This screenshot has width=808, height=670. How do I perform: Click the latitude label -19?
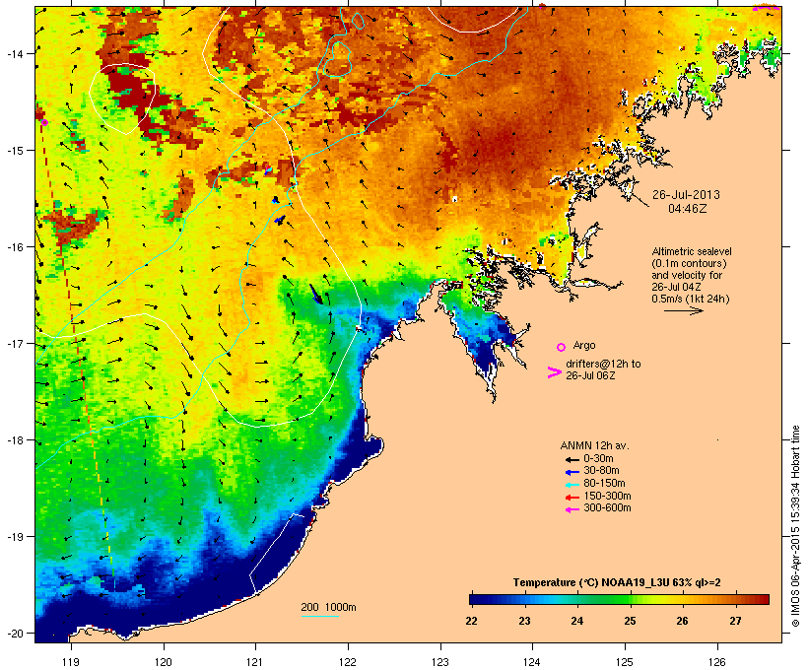pyautogui.click(x=15, y=537)
